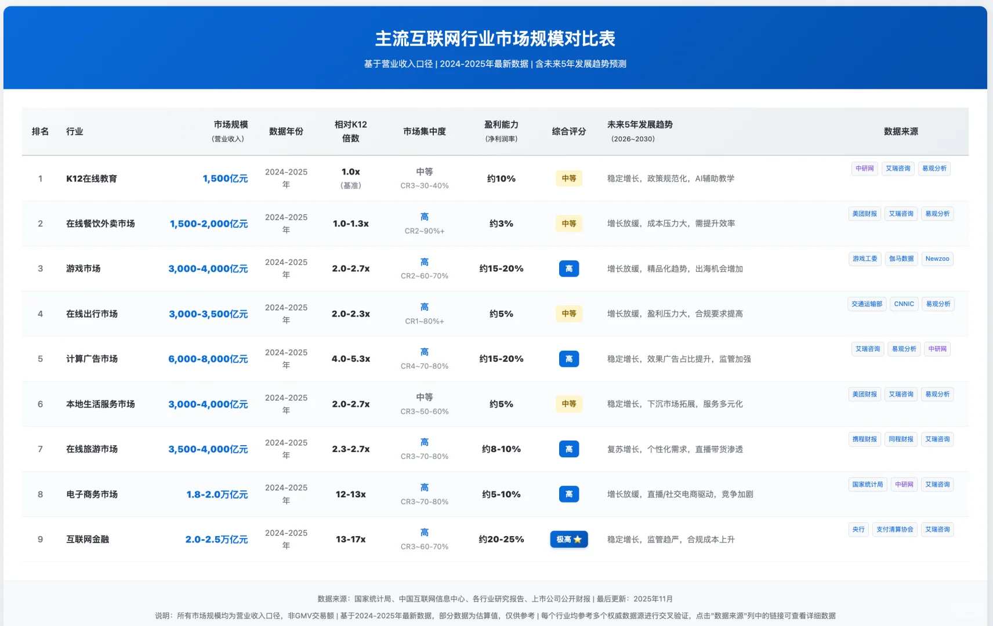Click the 伽马数据 source badge
The width and height of the screenshot is (993, 626).
click(x=902, y=259)
